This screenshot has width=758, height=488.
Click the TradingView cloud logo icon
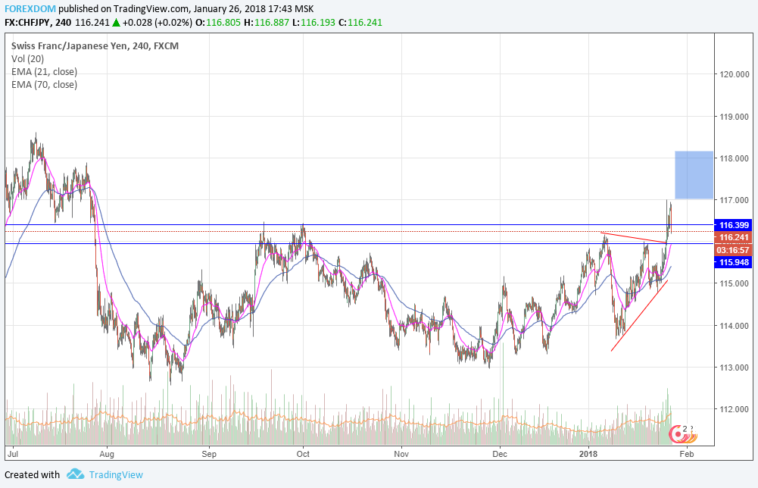75,474
